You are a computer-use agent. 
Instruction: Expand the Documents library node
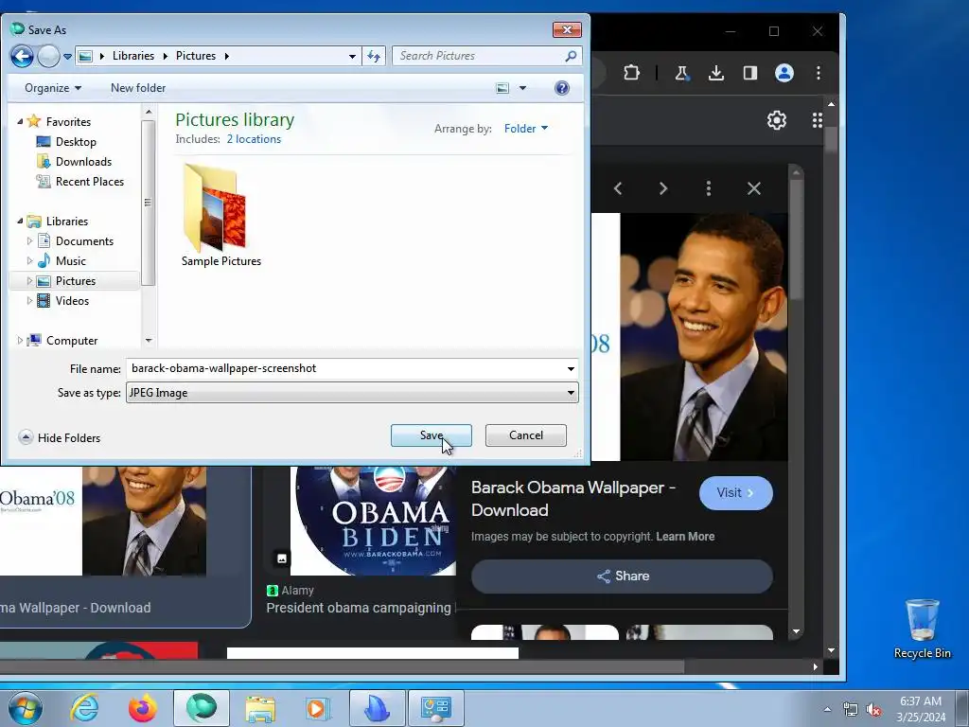29,241
